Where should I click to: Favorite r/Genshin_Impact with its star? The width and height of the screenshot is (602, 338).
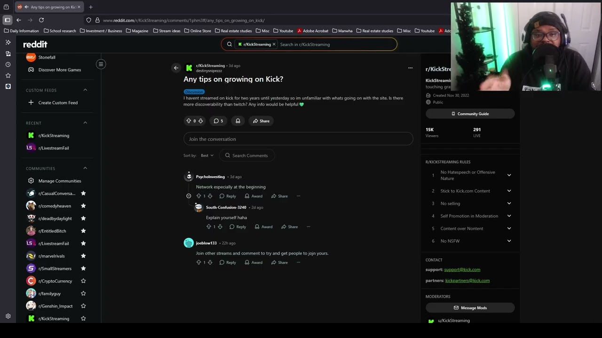pos(83,306)
